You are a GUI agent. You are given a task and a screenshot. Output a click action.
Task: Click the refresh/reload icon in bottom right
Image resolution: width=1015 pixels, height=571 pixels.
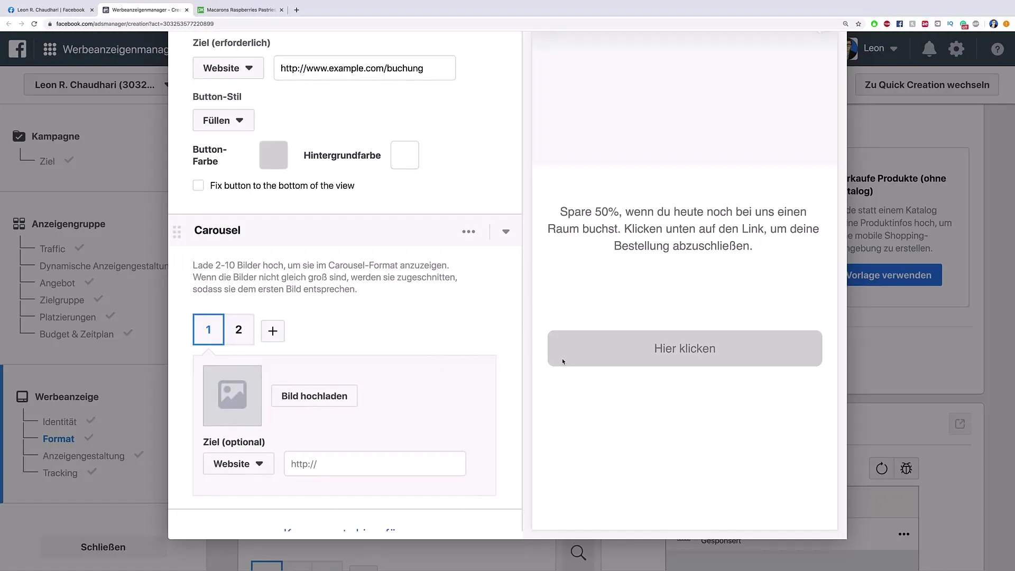tap(881, 468)
